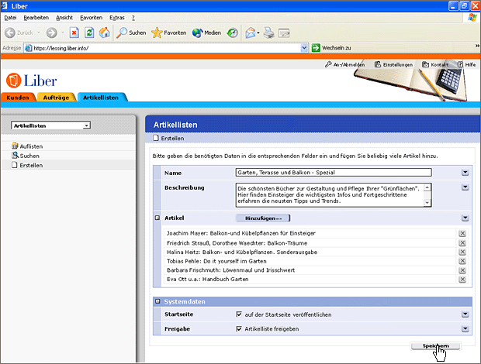Open the Ansicht menu
The image size is (481, 364).
(64, 18)
